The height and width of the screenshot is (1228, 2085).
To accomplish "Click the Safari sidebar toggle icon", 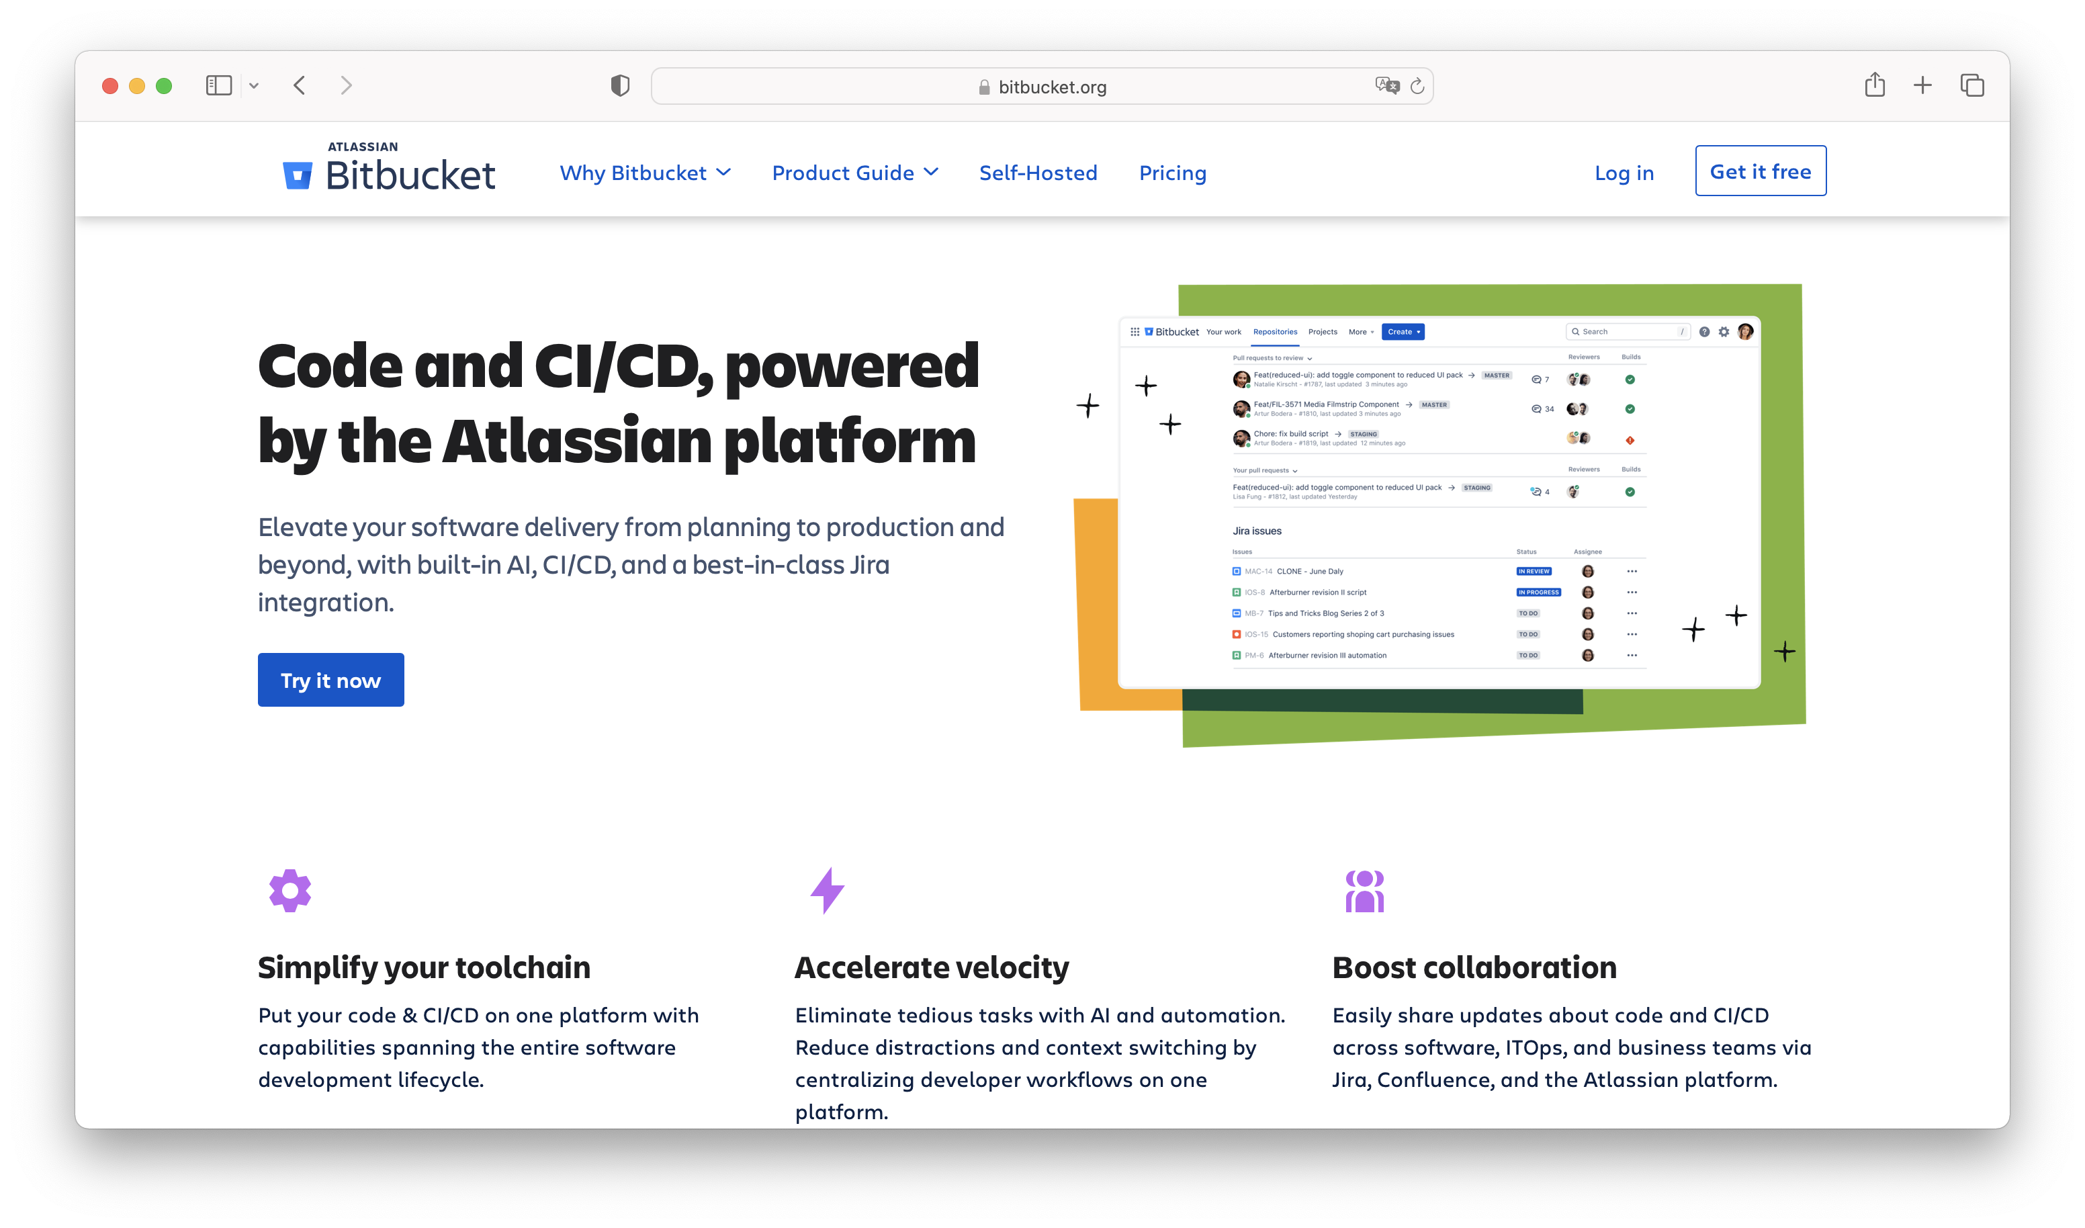I will click(218, 85).
